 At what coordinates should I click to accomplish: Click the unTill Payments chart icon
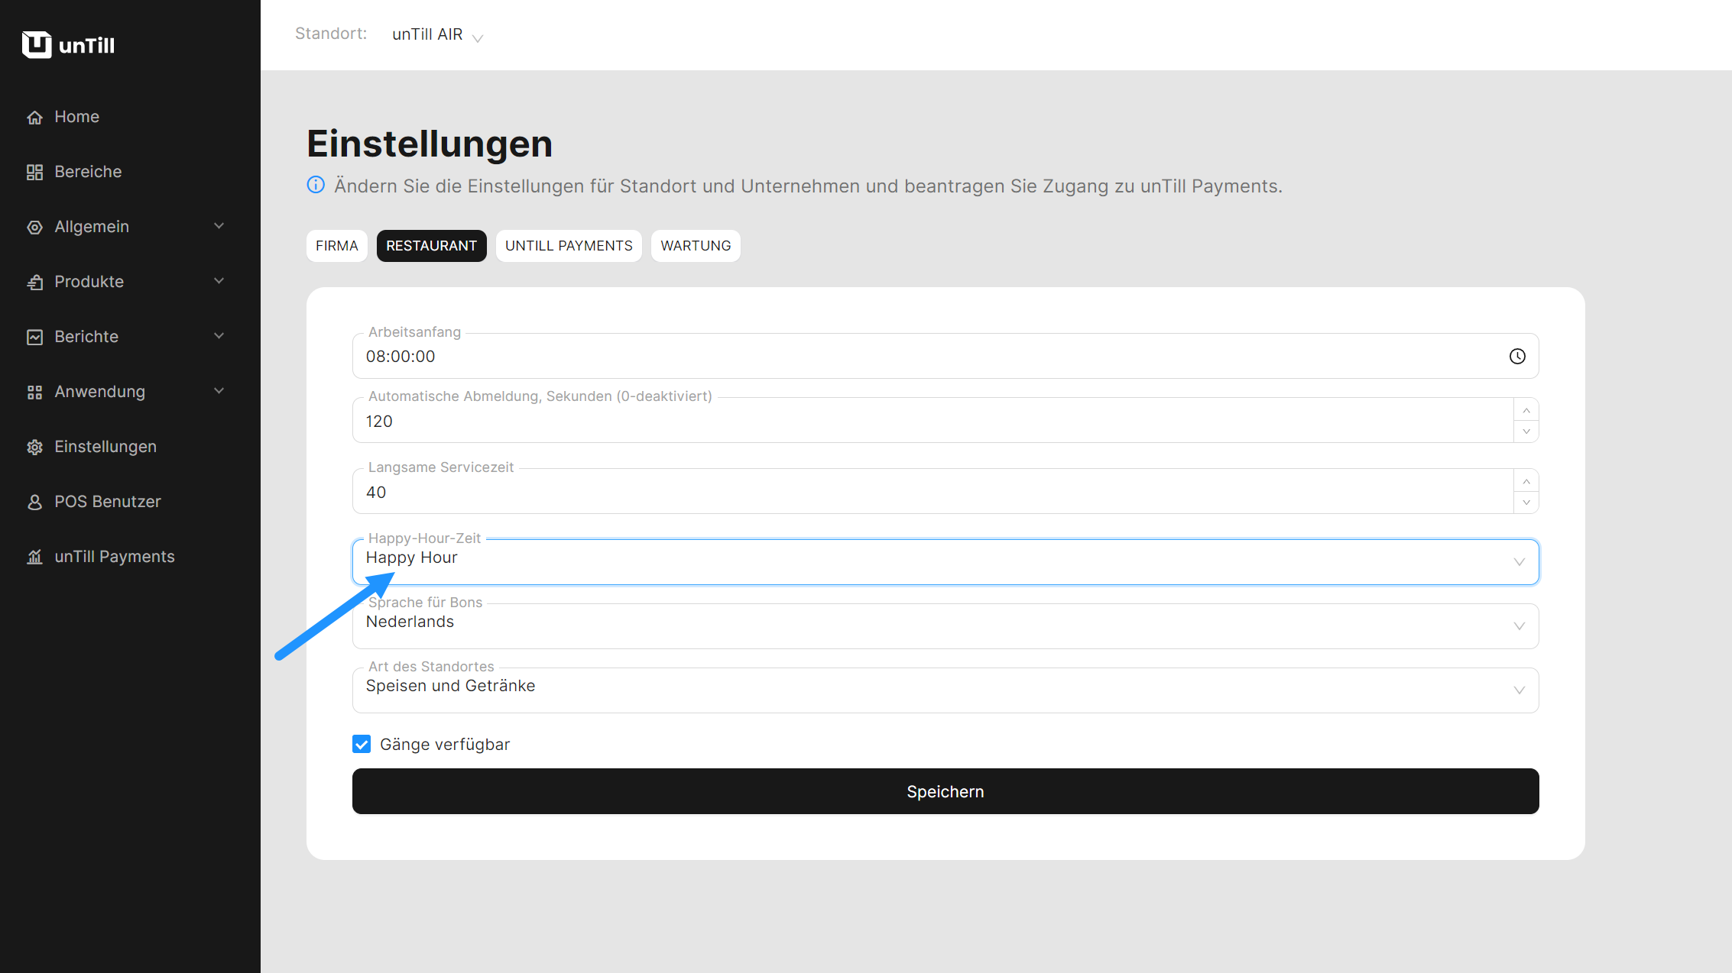[x=34, y=557]
